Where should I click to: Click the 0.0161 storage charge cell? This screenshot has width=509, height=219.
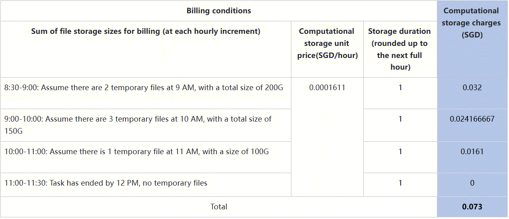point(472,152)
